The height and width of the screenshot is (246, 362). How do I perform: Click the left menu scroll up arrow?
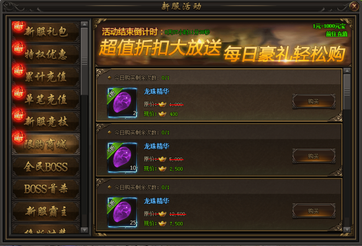pos(84,24)
